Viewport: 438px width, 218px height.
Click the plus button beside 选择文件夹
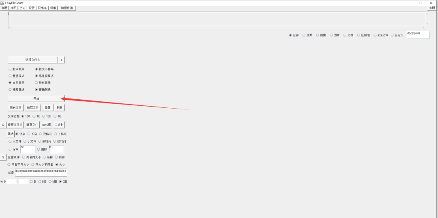(x=62, y=60)
